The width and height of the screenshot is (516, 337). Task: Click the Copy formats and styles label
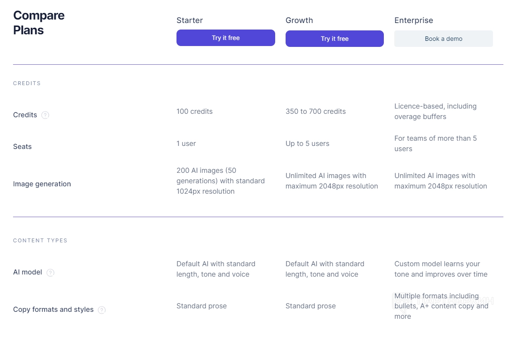(53, 310)
